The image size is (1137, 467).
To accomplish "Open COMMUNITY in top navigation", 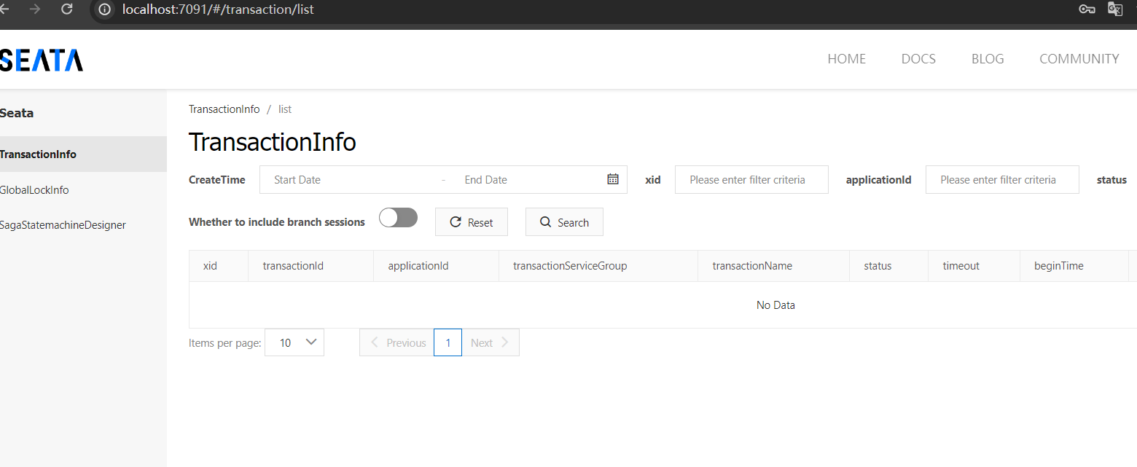I will click(x=1079, y=59).
